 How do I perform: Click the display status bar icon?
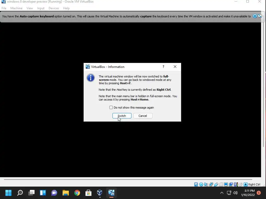(226, 184)
